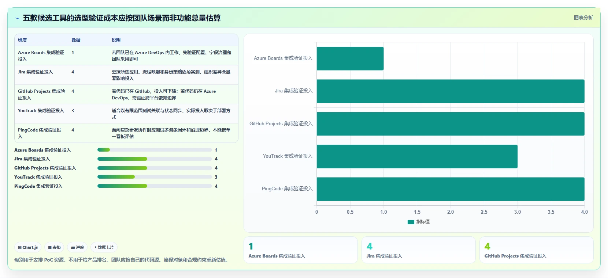This screenshot has width=608, height=278.
Task: Click the 图表分析 label in header
Action: click(583, 18)
